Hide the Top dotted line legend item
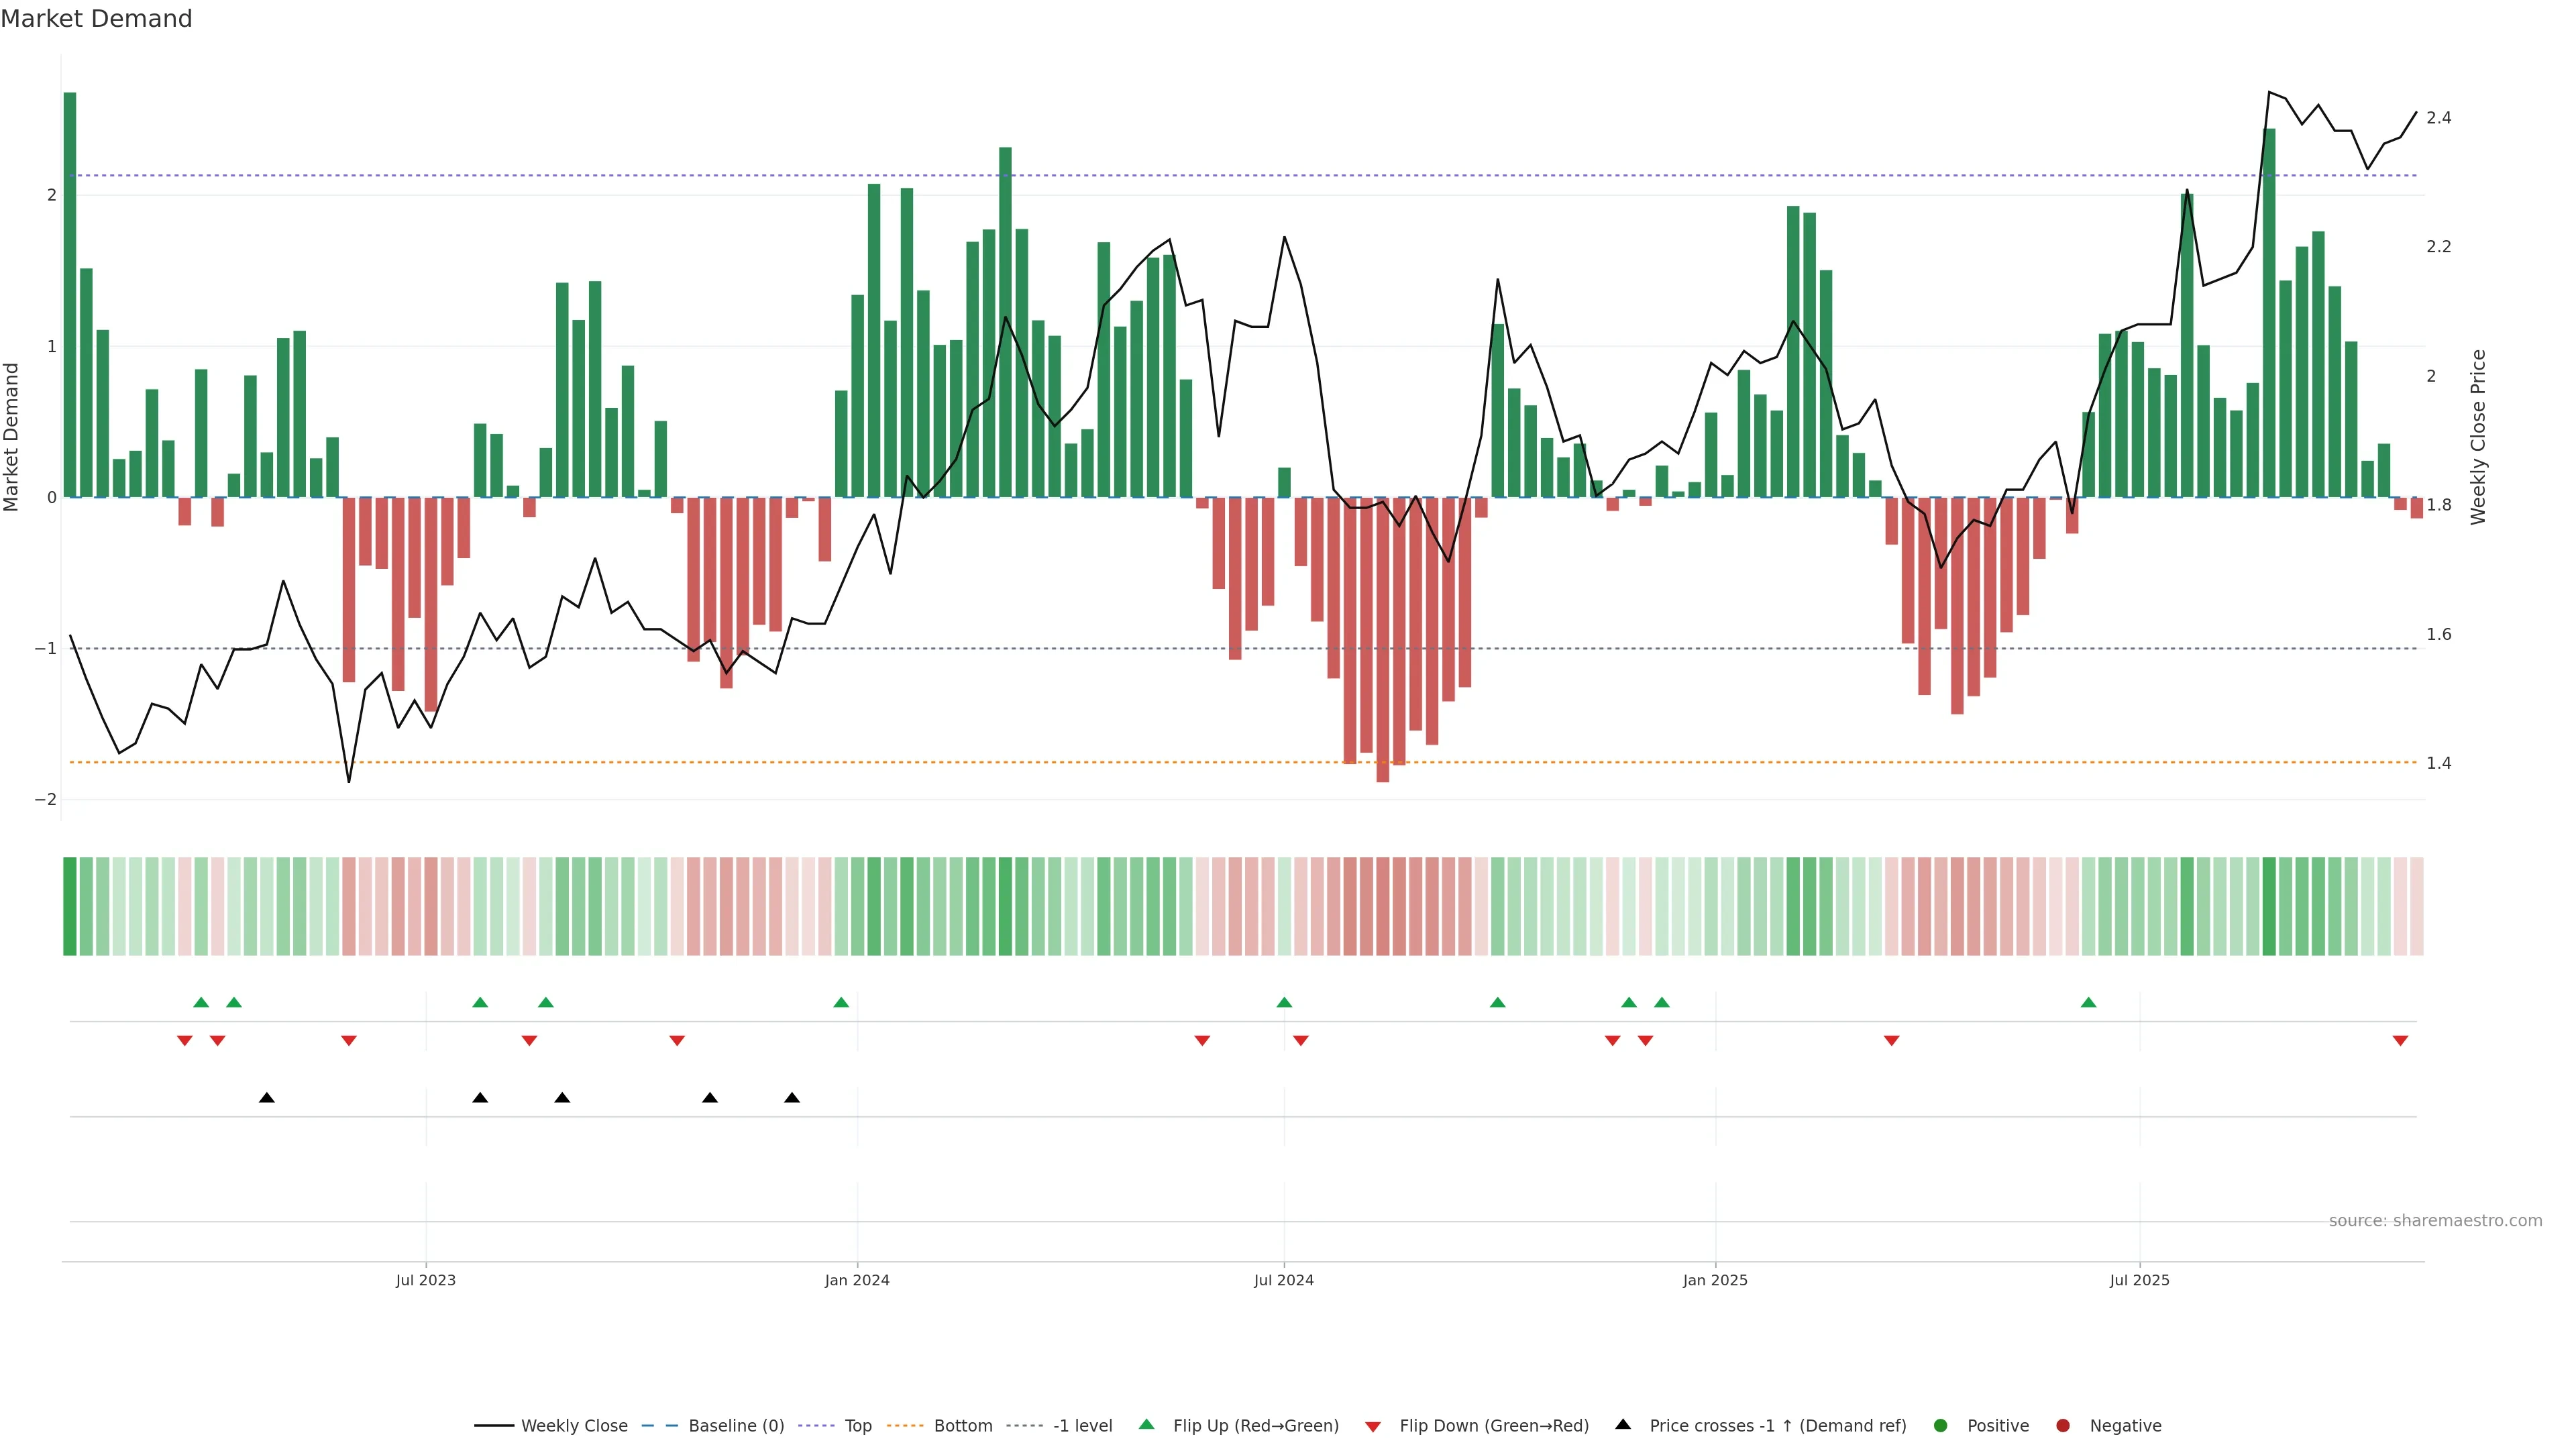The height and width of the screenshot is (1449, 2576). (857, 1426)
